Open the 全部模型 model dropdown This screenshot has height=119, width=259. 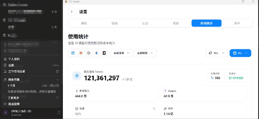coord(145,53)
